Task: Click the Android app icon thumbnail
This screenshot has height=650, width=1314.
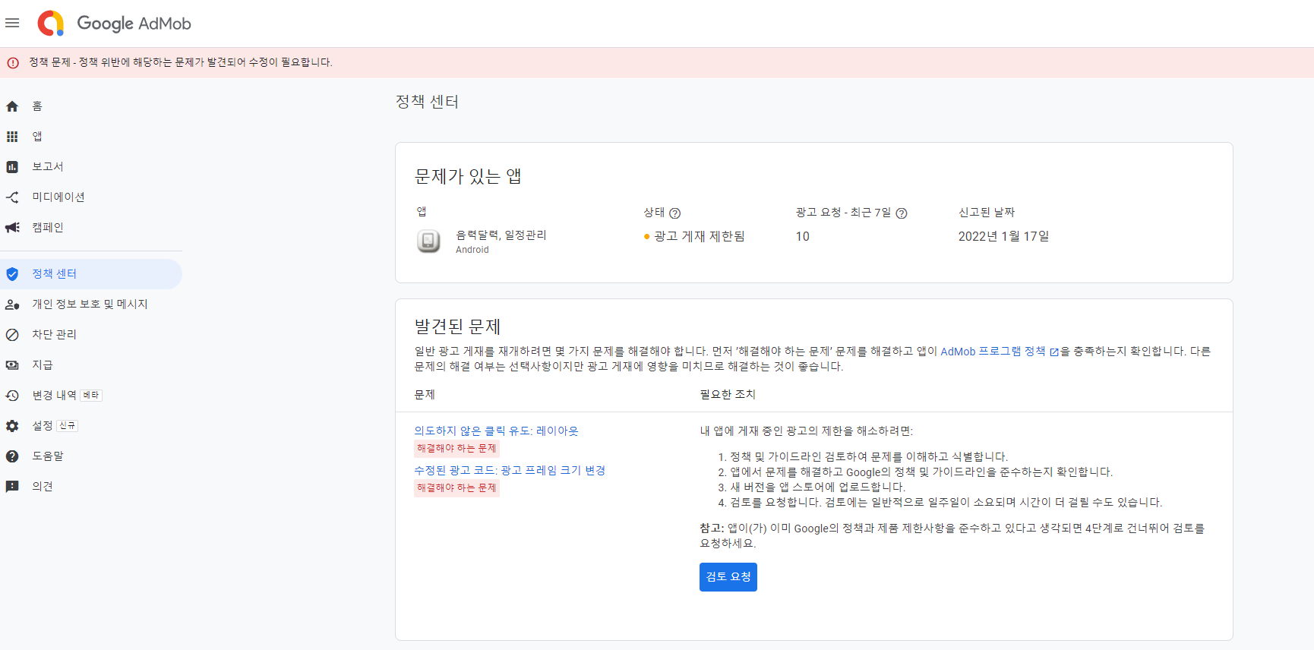Action: pyautogui.click(x=428, y=241)
